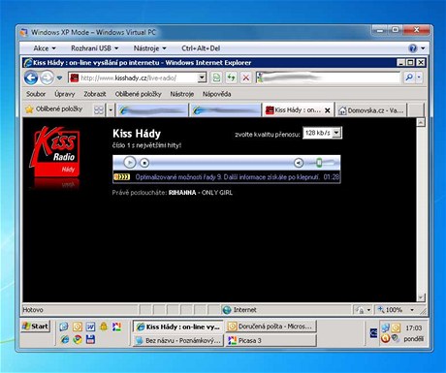Screen dimensions: 446x373
Task: Click the player Stop button
Action: 144,163
